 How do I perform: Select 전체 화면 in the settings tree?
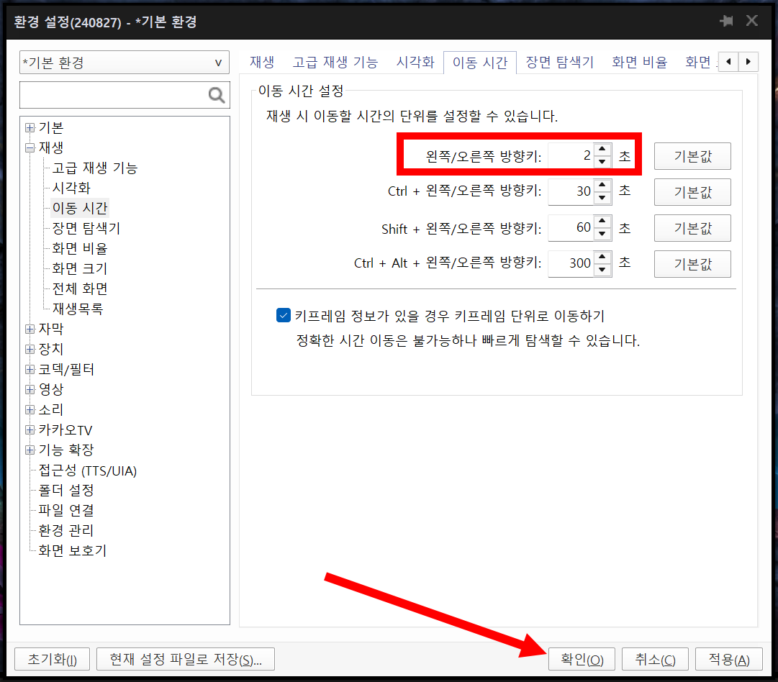pyautogui.click(x=80, y=288)
